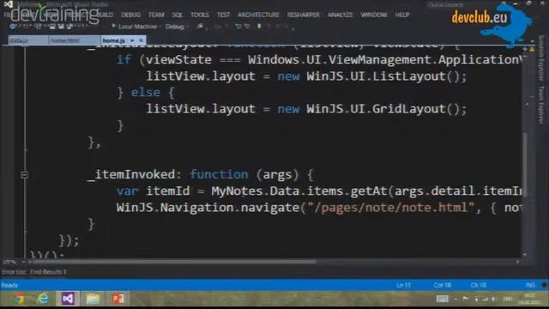Click the 'else' keyword in code

click(x=145, y=93)
